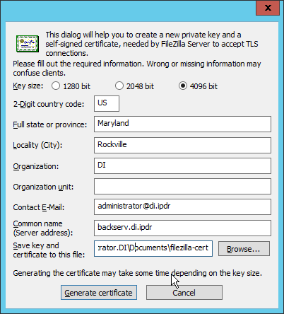284x314 pixels.
Task: Click the certificate icon in the dialog
Action: (28, 44)
